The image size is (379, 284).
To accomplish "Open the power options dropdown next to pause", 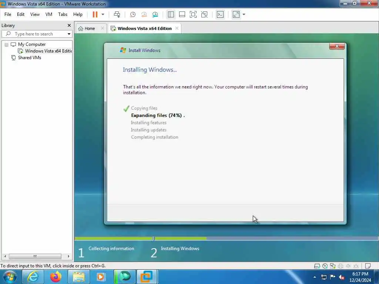I will (x=103, y=14).
